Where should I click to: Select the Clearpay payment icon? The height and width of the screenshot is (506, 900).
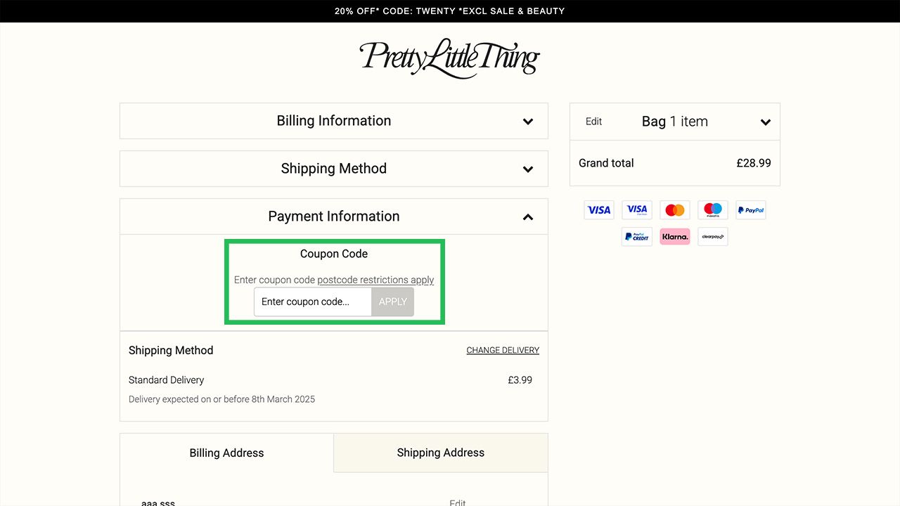tap(712, 237)
